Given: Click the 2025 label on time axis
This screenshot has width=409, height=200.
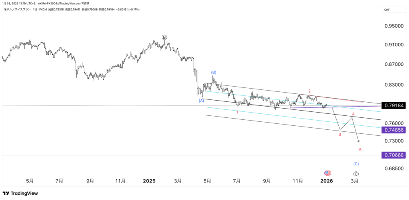Looking at the screenshot, I should [x=149, y=181].
